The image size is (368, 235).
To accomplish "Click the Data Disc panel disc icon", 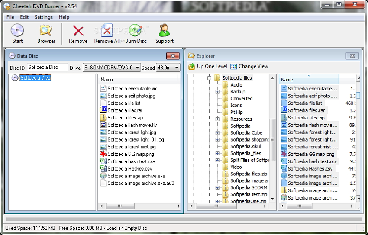I will 12,56.
